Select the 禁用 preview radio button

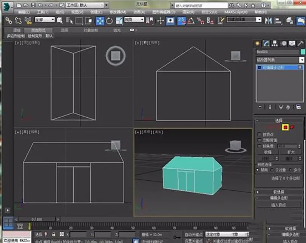(x=258, y=170)
